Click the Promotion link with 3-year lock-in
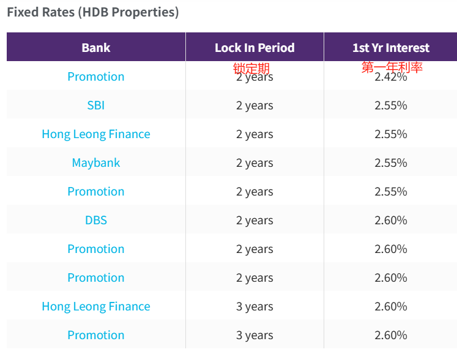This screenshot has width=457, height=352. click(x=95, y=335)
